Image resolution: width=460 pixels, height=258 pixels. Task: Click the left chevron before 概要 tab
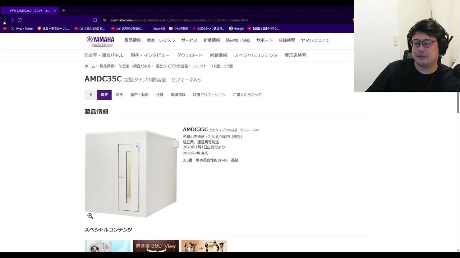click(91, 95)
